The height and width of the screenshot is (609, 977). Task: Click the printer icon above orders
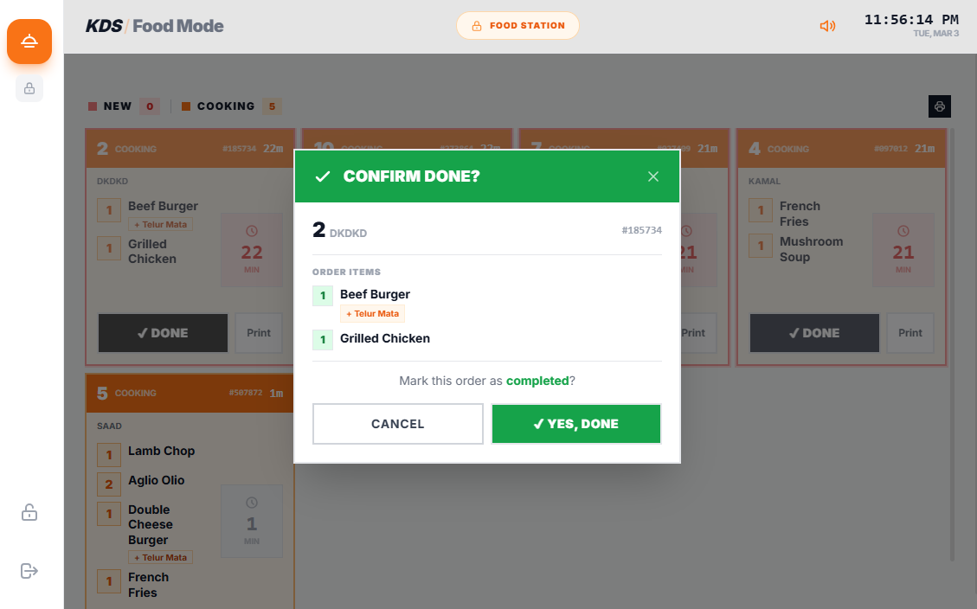(940, 106)
